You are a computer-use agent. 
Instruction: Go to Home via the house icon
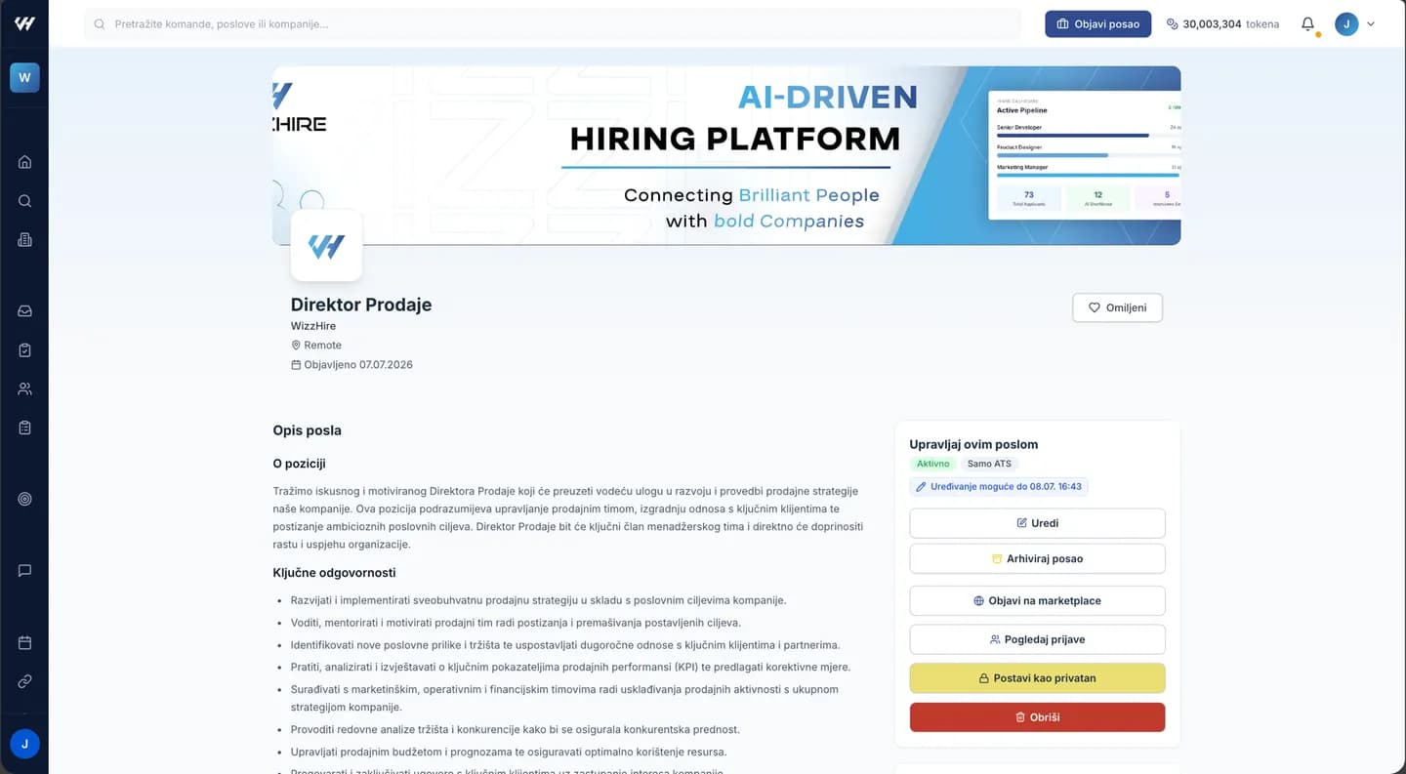(x=24, y=162)
